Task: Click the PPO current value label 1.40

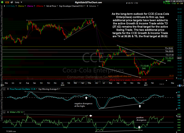Action: click(x=179, y=96)
